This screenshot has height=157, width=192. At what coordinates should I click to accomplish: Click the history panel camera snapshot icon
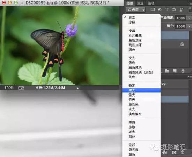(x=174, y=152)
